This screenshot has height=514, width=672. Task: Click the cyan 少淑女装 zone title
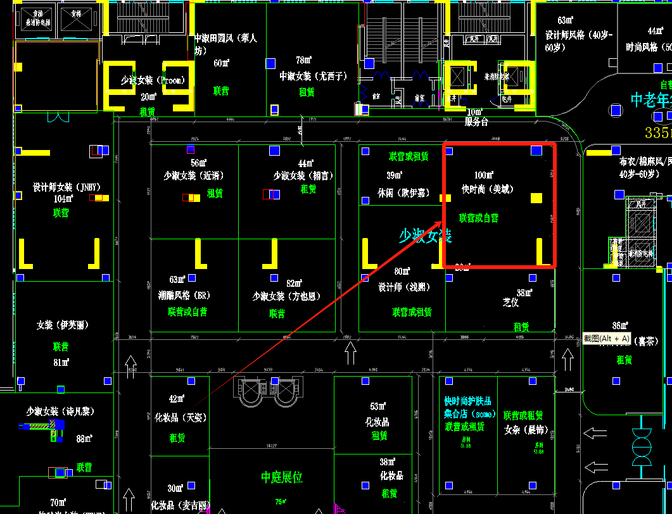(425, 236)
